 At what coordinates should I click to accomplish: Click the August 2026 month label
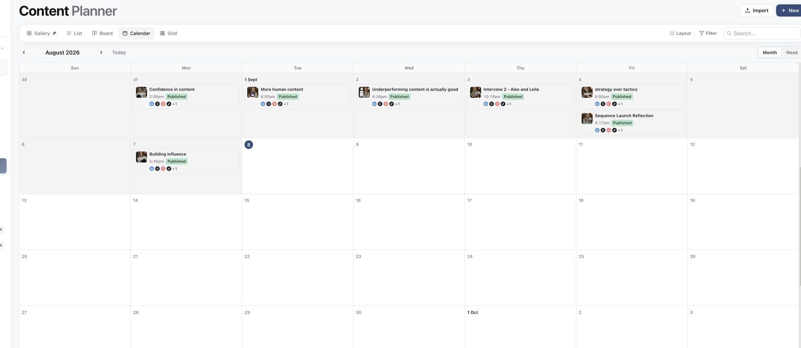(x=62, y=53)
